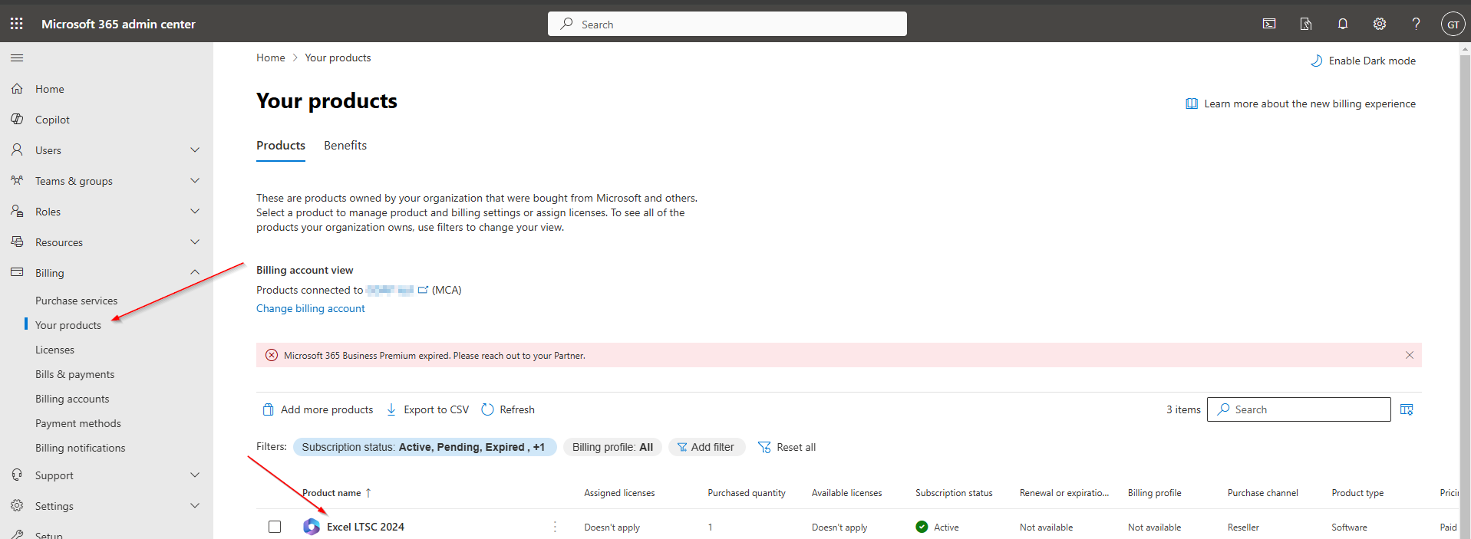Click the Settings gear icon in sidebar
Screen dimensions: 1471x539
(x=17, y=506)
